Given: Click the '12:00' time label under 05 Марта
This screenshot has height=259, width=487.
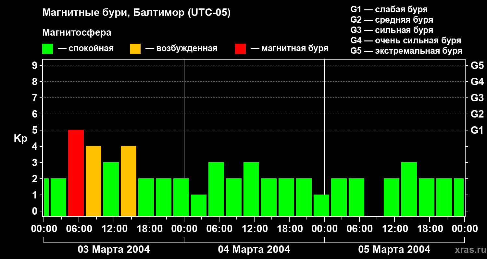Looking at the screenshot, I should point(394,229).
